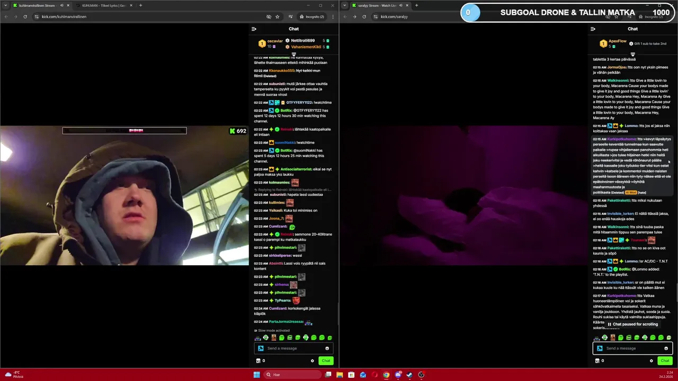Expand the leaderboard arrow under ApexFlow
This screenshot has width=678, height=381.
click(633, 54)
